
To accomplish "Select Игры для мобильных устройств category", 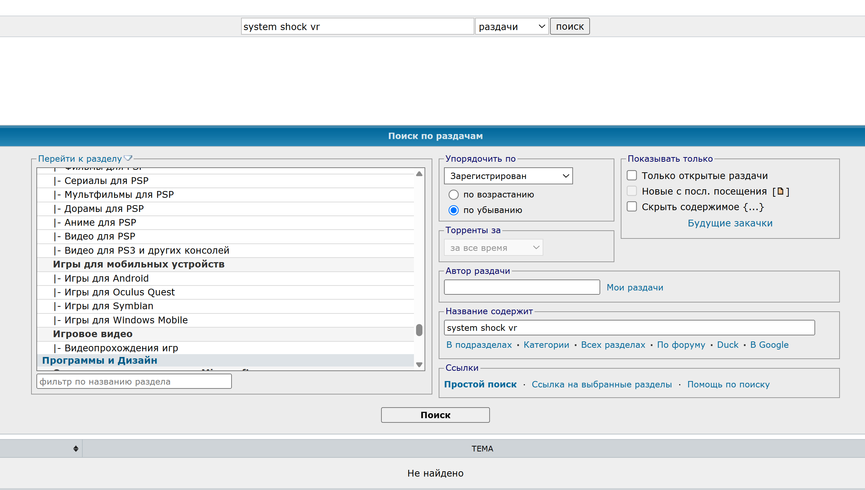I will (226, 264).
